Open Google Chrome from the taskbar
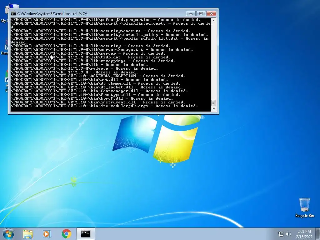320x240 pixels. click(x=66, y=234)
